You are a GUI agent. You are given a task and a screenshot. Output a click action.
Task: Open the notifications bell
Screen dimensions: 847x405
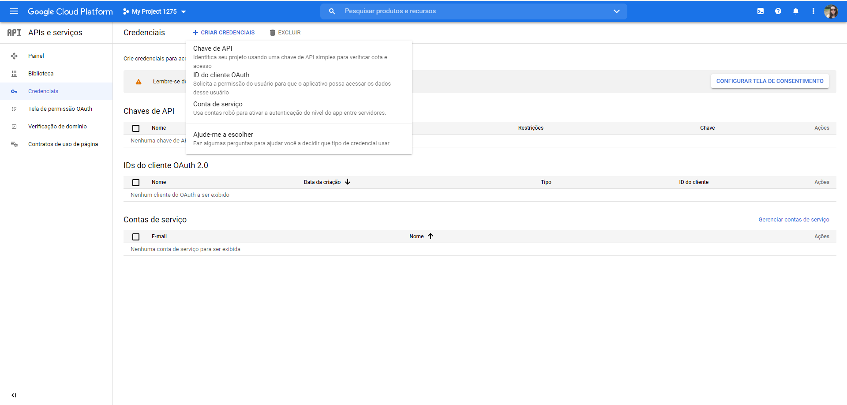(796, 11)
